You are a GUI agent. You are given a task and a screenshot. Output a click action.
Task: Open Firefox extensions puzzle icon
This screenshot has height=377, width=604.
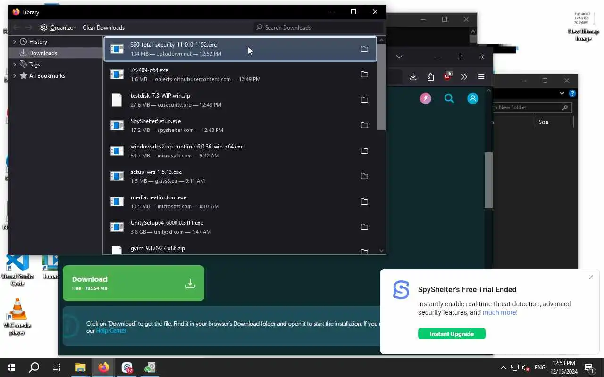click(x=430, y=77)
